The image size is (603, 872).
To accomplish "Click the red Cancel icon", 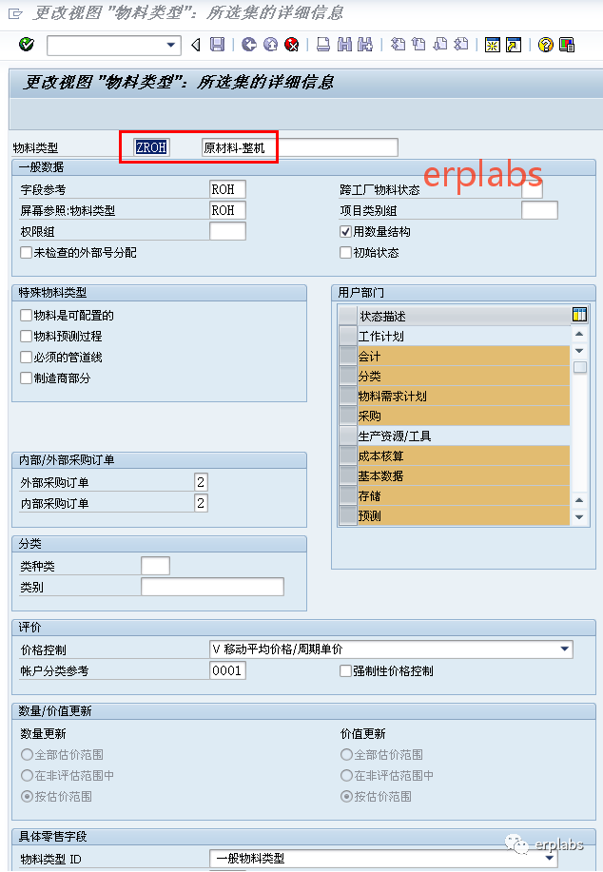I will 291,45.
